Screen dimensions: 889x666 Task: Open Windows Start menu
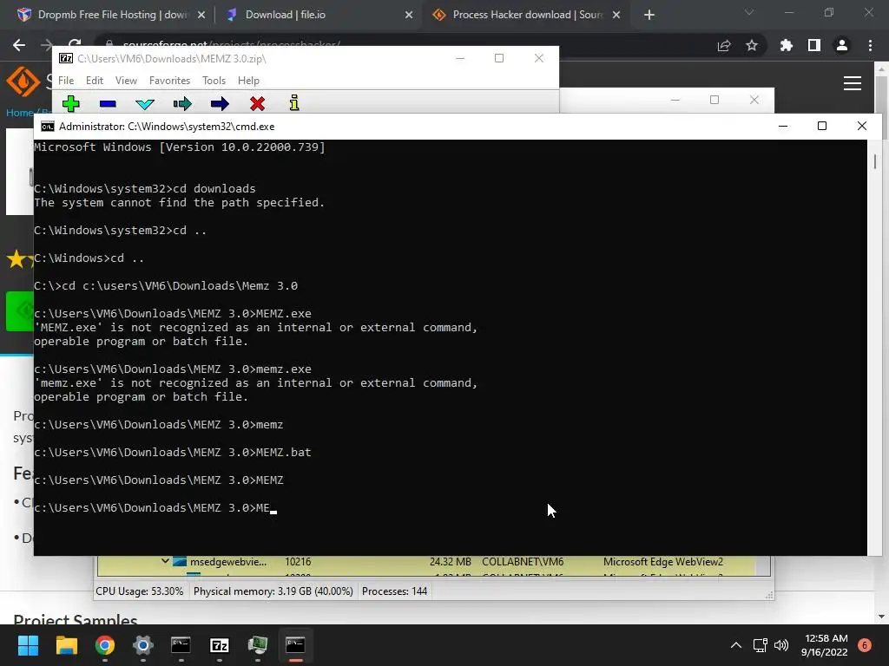(28, 645)
